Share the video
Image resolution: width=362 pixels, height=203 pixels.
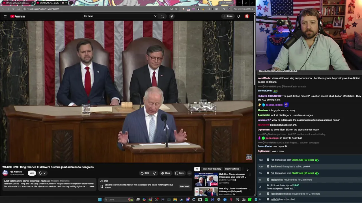coord(165,173)
